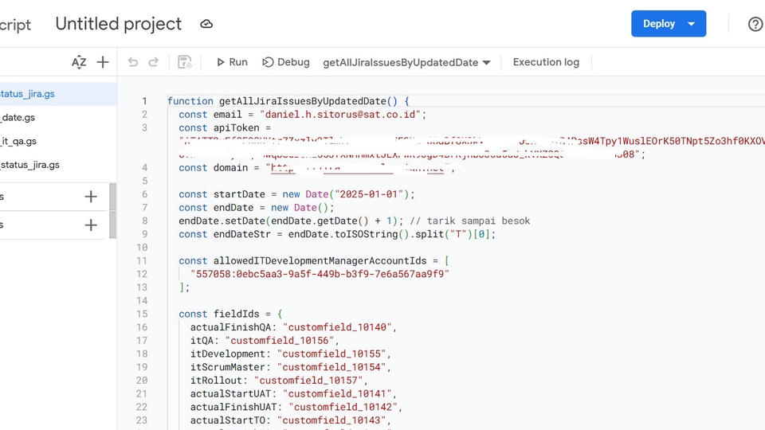The image size is (765, 430).
Task: Click line number 11 in gutter
Action: tap(142, 261)
